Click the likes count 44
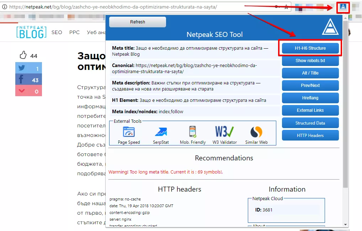Screen dimensions: 362x231 pyautogui.click(x=34, y=56)
